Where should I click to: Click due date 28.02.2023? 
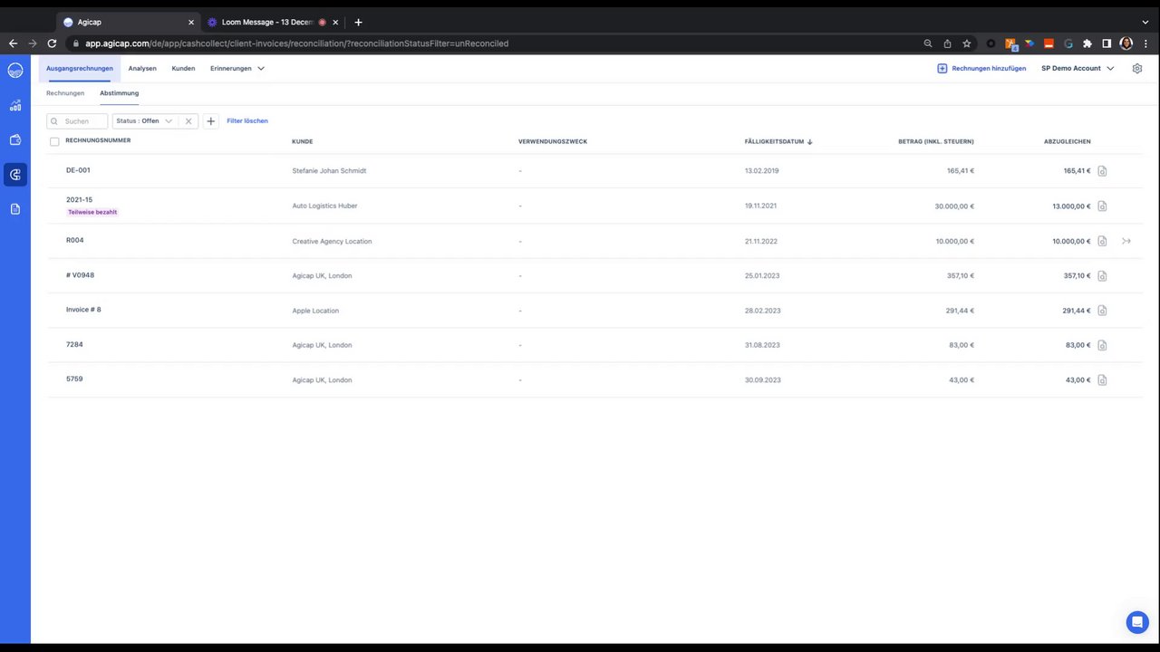[x=762, y=311]
